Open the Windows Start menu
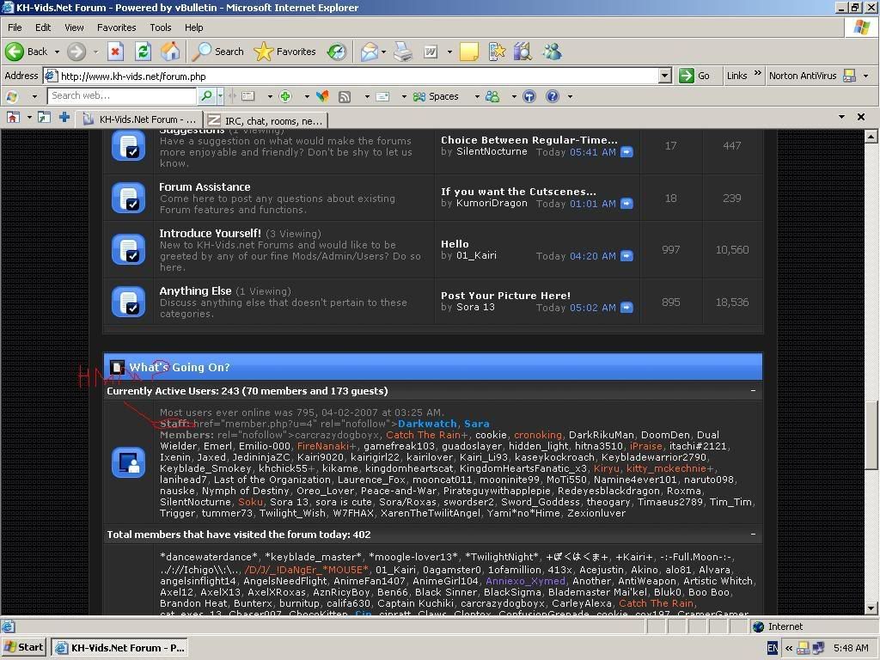Screen dimensions: 880x660 click(x=23, y=647)
